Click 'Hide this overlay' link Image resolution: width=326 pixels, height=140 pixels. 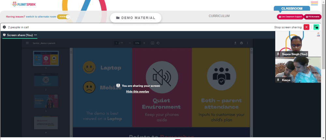tap(138, 91)
